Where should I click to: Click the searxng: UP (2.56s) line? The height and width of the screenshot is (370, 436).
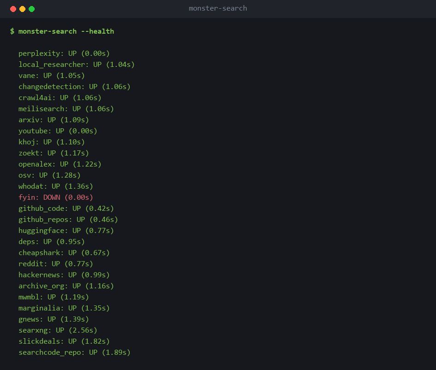click(58, 331)
